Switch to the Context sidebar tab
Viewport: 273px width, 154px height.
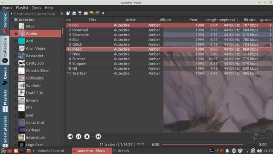(5, 23)
